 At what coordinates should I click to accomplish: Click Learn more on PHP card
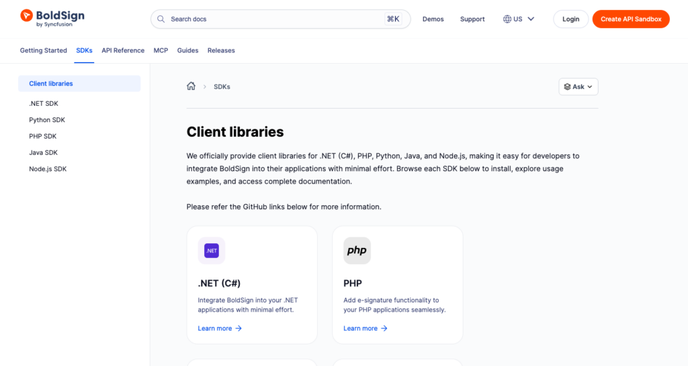coord(365,328)
